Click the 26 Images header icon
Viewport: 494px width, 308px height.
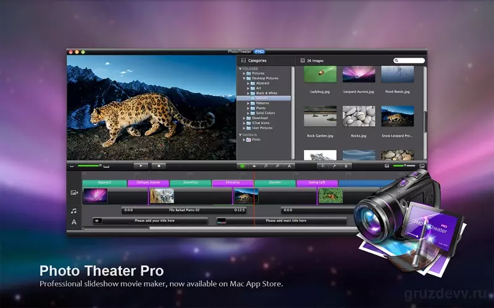[x=303, y=60]
